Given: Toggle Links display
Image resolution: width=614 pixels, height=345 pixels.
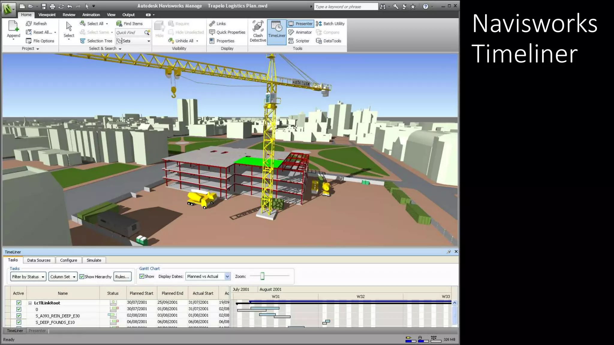Looking at the screenshot, I should [218, 24].
